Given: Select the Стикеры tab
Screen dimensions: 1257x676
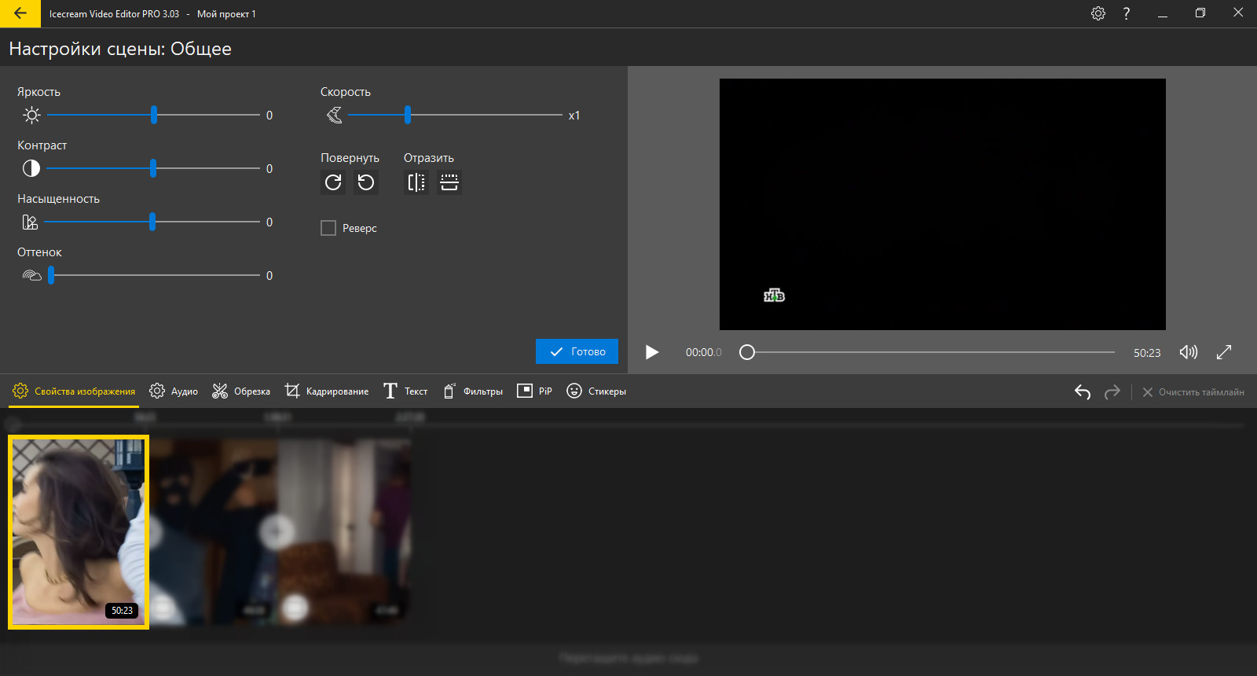Looking at the screenshot, I should click(596, 391).
